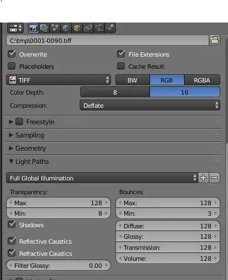Enable the Cache Result checkbox
Viewport: 228px width, 280px height.
(121, 66)
